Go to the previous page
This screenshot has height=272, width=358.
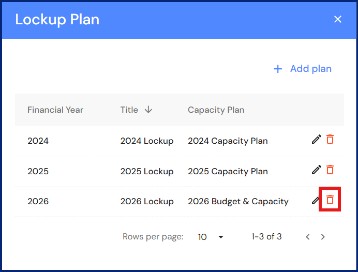(x=308, y=237)
